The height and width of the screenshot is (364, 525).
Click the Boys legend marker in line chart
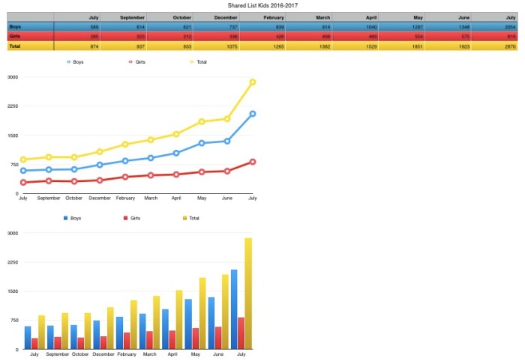click(68, 62)
